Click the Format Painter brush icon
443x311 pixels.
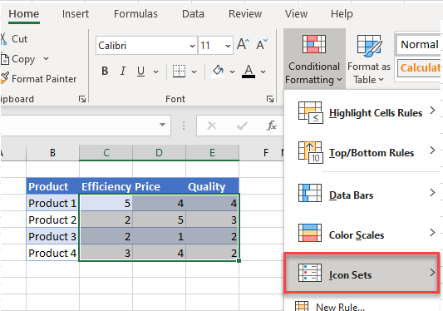[4, 78]
